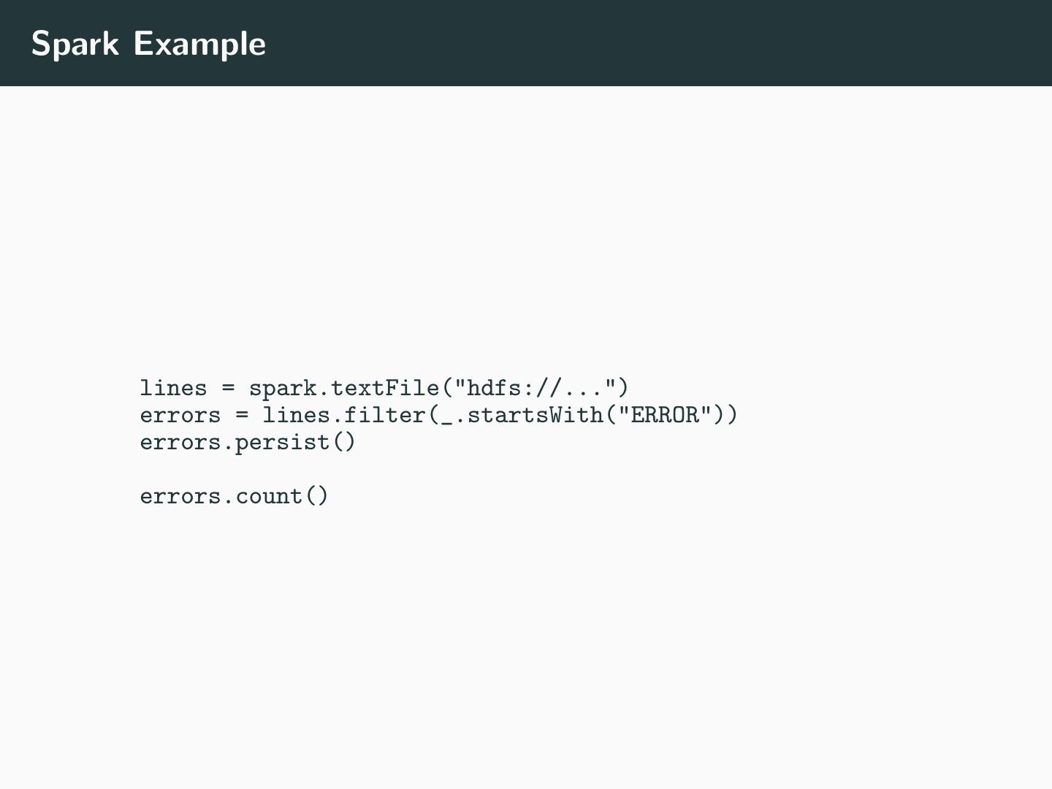
Task: Click "spark" in the first code line
Action: [x=283, y=388]
